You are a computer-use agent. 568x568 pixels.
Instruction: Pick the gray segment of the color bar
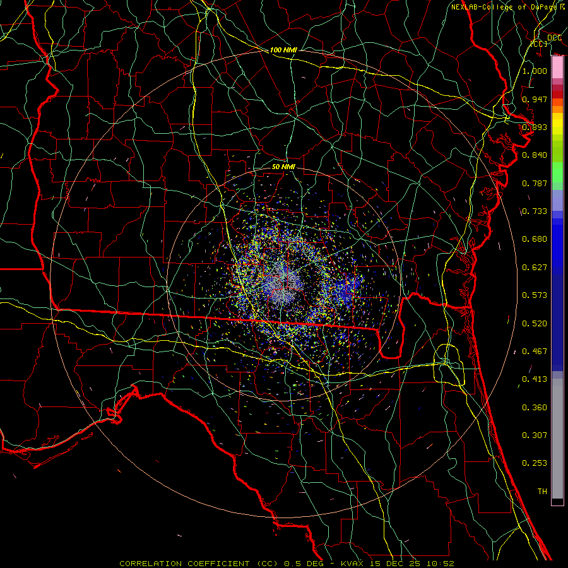(557, 439)
